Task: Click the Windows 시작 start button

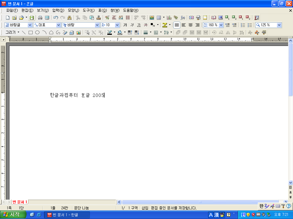Action: coord(13,215)
